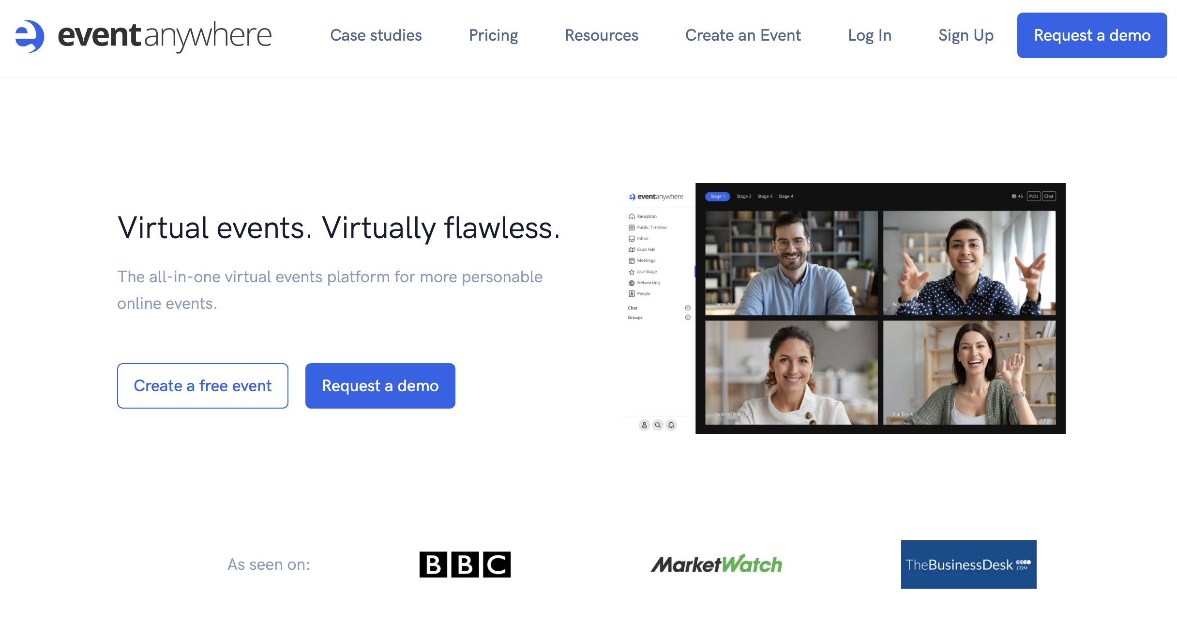Open the Resources navigation menu
Screen dimensions: 1177x640
pos(601,35)
